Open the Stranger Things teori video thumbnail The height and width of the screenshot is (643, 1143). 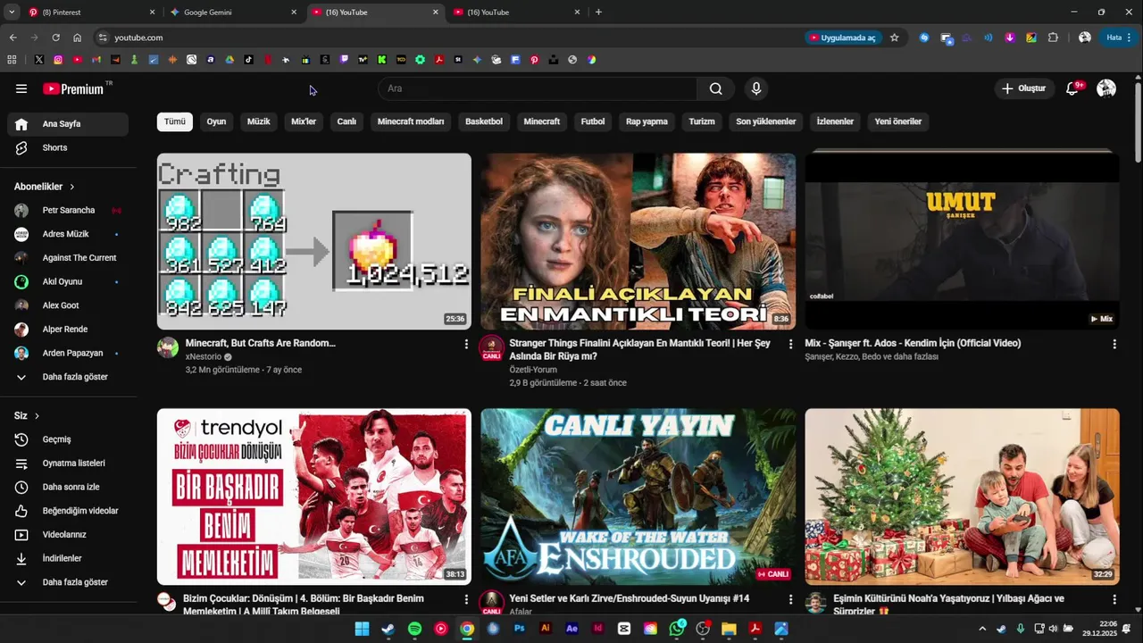click(x=638, y=241)
